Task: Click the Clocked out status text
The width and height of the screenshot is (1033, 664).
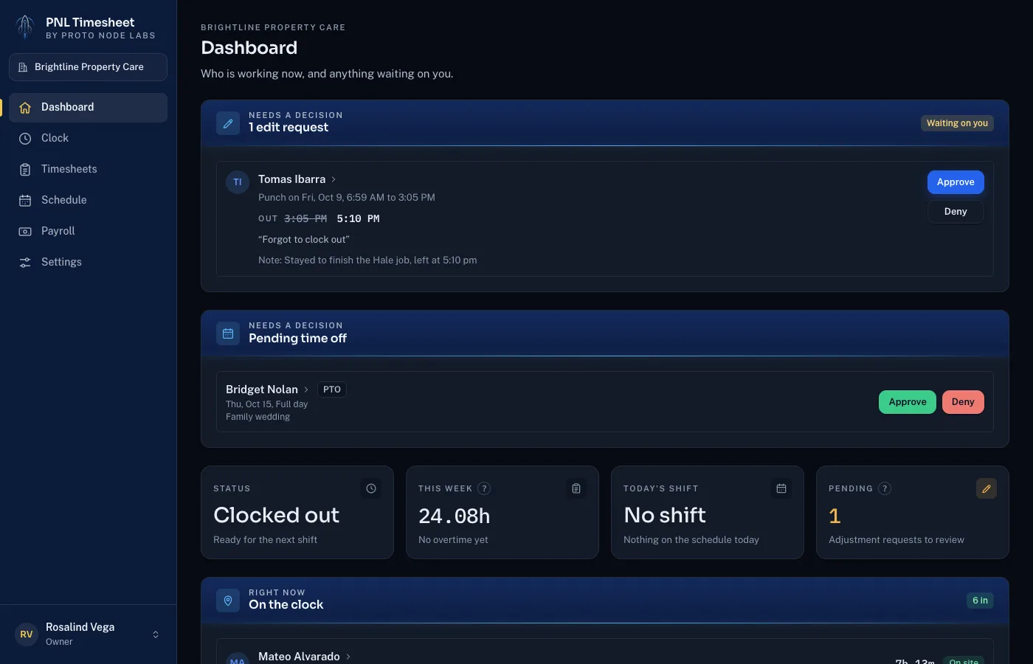Action: [x=276, y=515]
